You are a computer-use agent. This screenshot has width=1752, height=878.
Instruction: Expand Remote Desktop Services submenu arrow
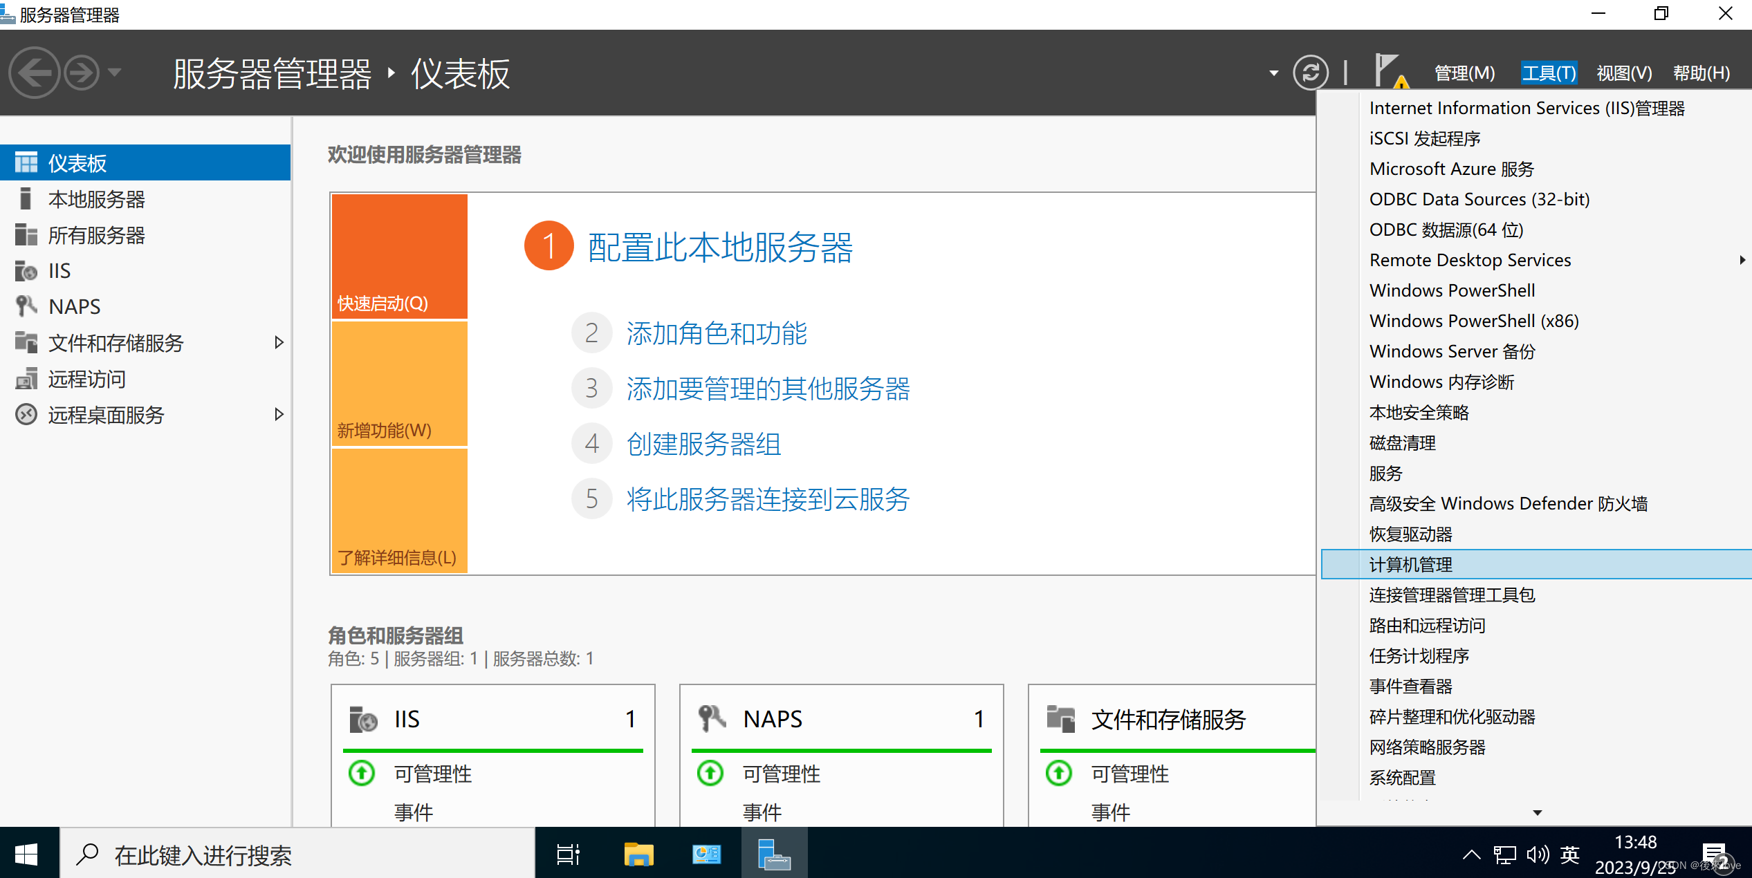tap(1742, 260)
